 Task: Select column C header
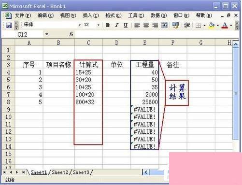[88, 43]
